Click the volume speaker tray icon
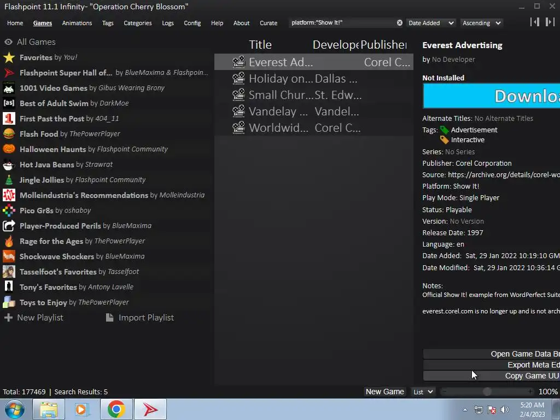 (x=505, y=410)
